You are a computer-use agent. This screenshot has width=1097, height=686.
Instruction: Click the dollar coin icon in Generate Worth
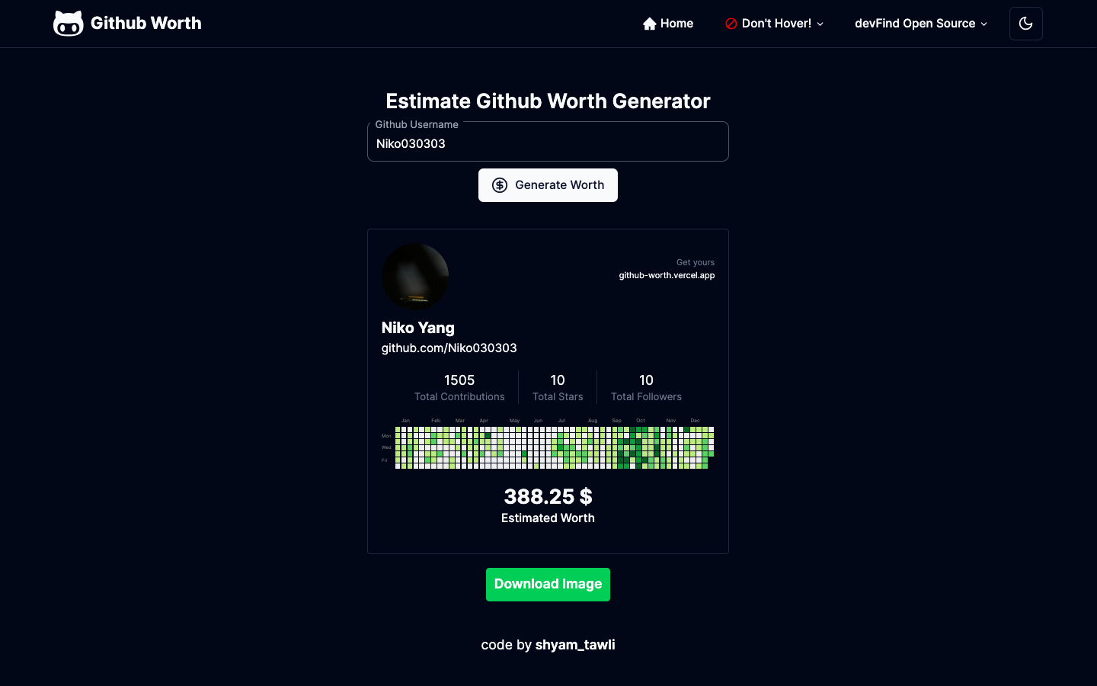coord(500,185)
